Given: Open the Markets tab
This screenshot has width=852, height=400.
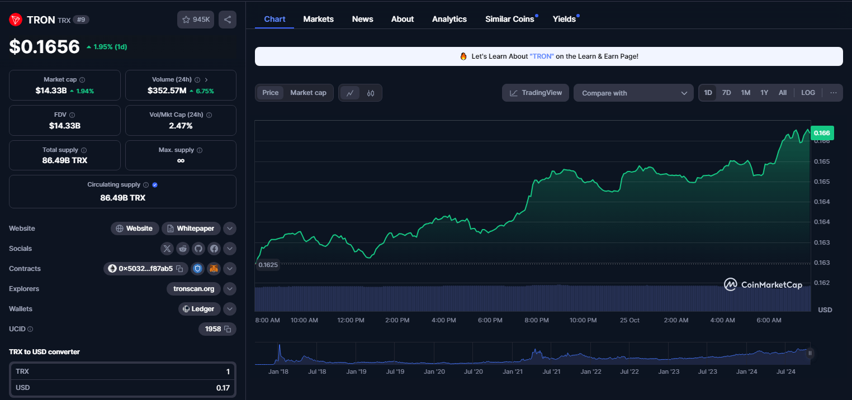Looking at the screenshot, I should point(319,19).
